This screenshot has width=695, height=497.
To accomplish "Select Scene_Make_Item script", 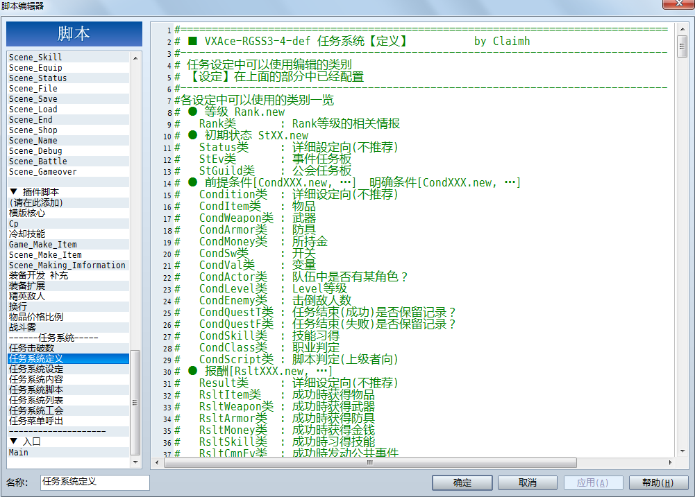I will (x=69, y=254).
